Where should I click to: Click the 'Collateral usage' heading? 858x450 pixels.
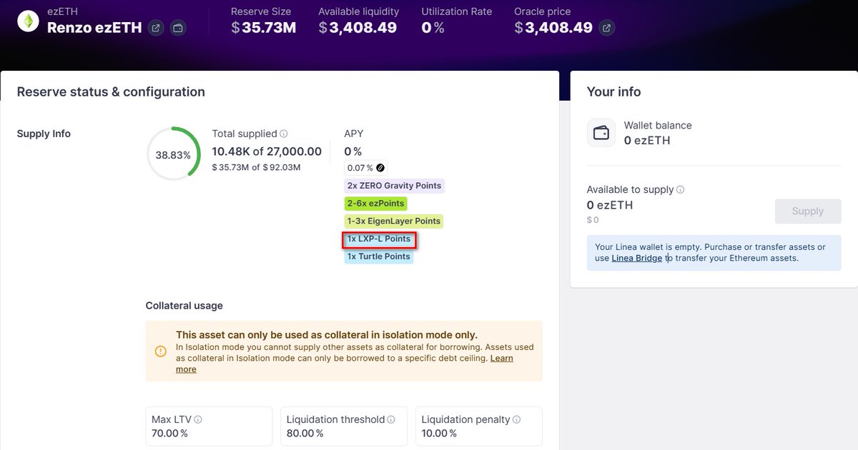[x=184, y=306]
